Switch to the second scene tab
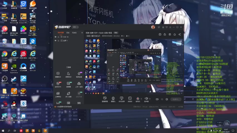This screenshot has height=133, width=237. point(68,33)
